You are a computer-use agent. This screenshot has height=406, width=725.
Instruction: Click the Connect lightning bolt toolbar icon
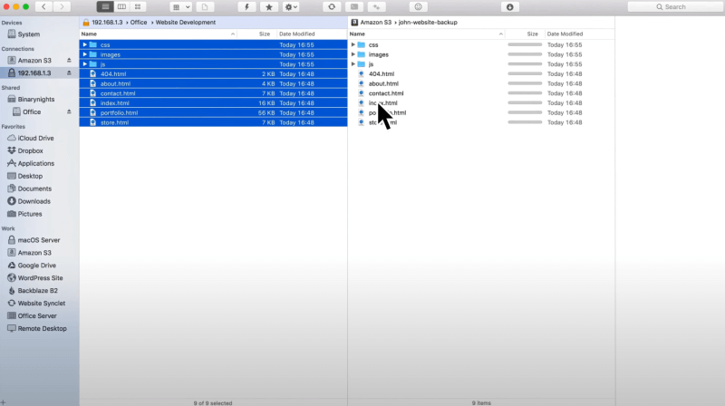pos(247,6)
